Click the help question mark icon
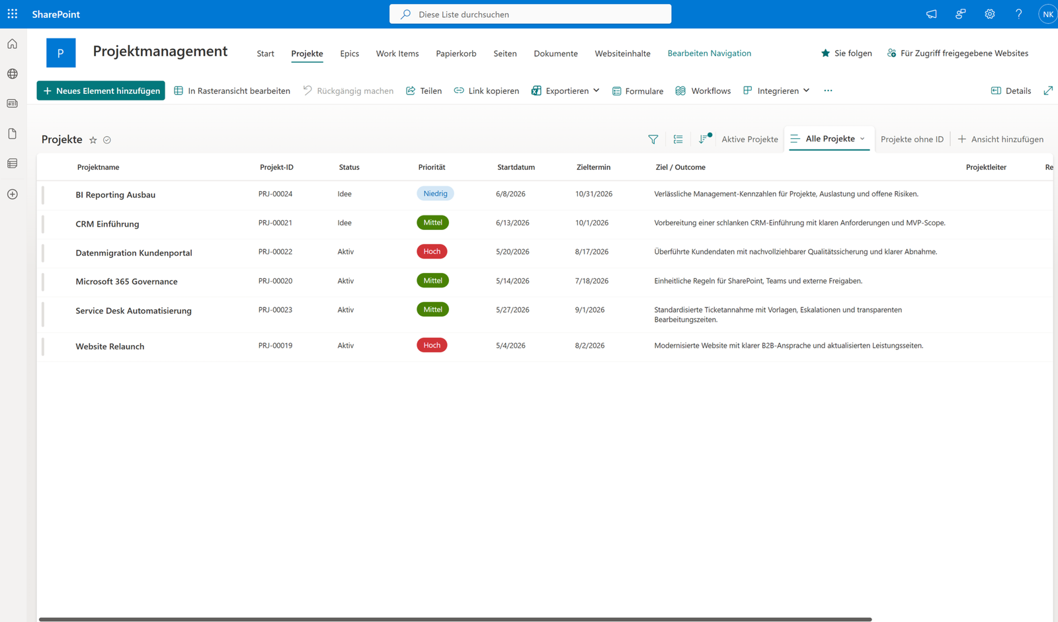 [x=1018, y=14]
